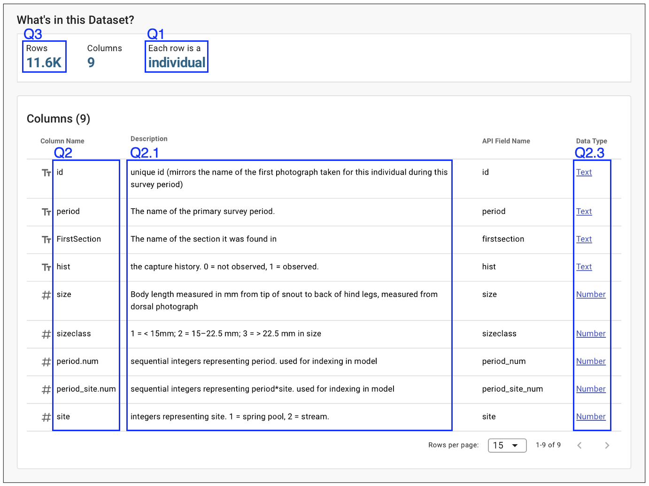
Task: Click the 'hist' API field name
Action: pyautogui.click(x=489, y=266)
